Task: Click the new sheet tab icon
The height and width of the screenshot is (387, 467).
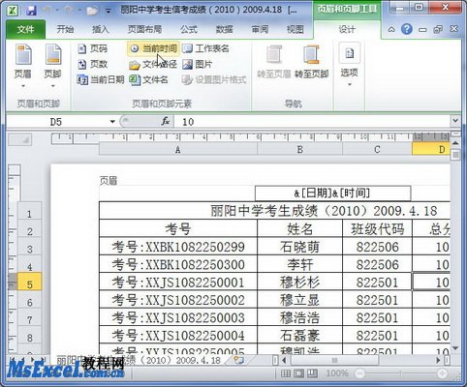Action: tap(238, 360)
